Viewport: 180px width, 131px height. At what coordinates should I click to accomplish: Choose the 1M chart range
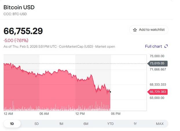[61, 124]
